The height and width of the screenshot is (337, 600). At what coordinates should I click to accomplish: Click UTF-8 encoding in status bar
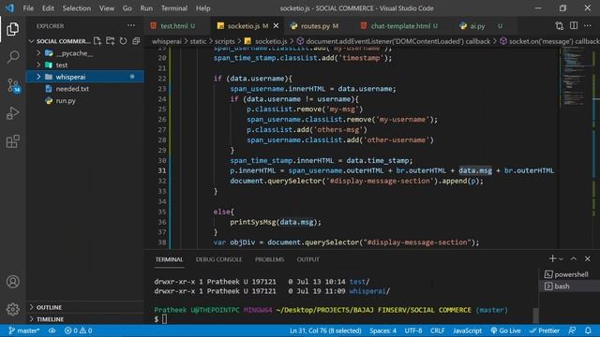click(x=413, y=330)
